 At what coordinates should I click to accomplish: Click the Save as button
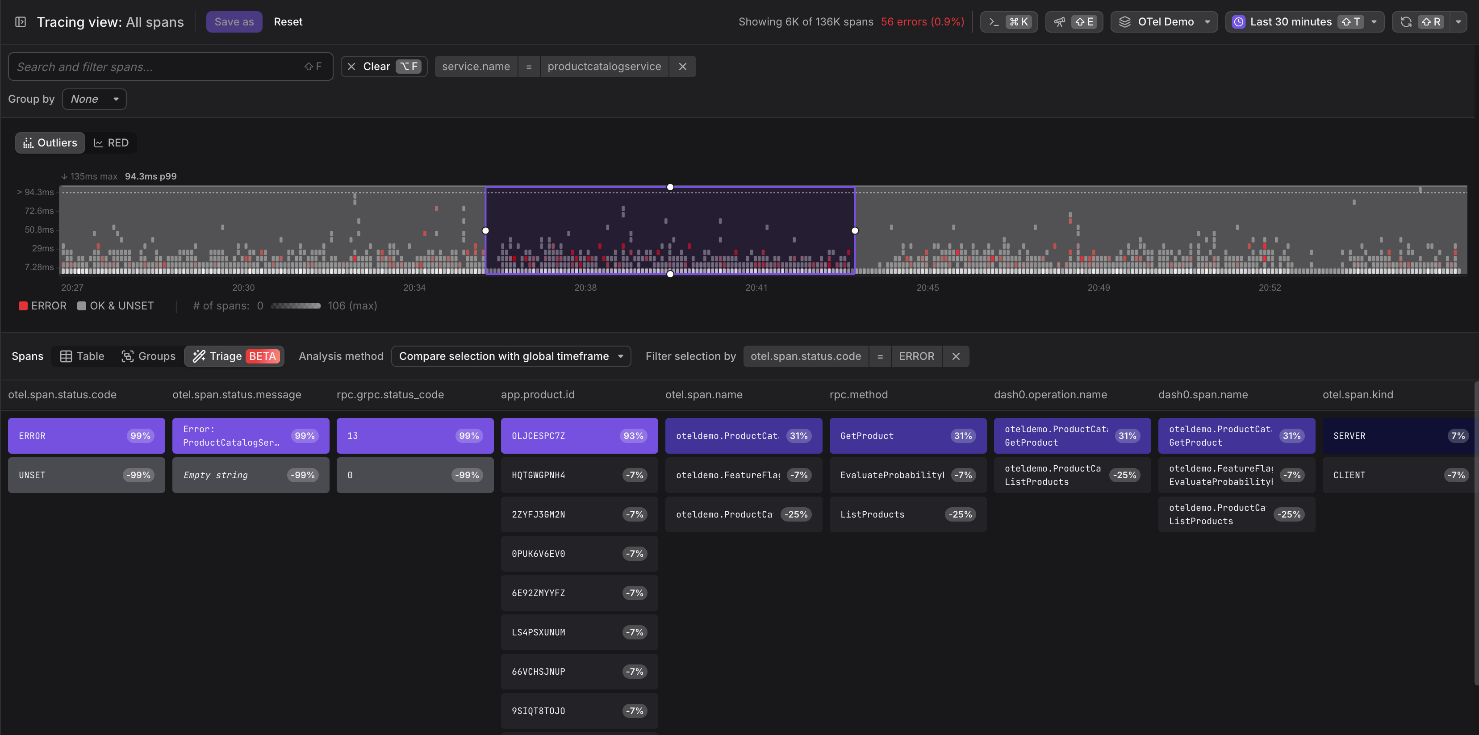click(234, 22)
